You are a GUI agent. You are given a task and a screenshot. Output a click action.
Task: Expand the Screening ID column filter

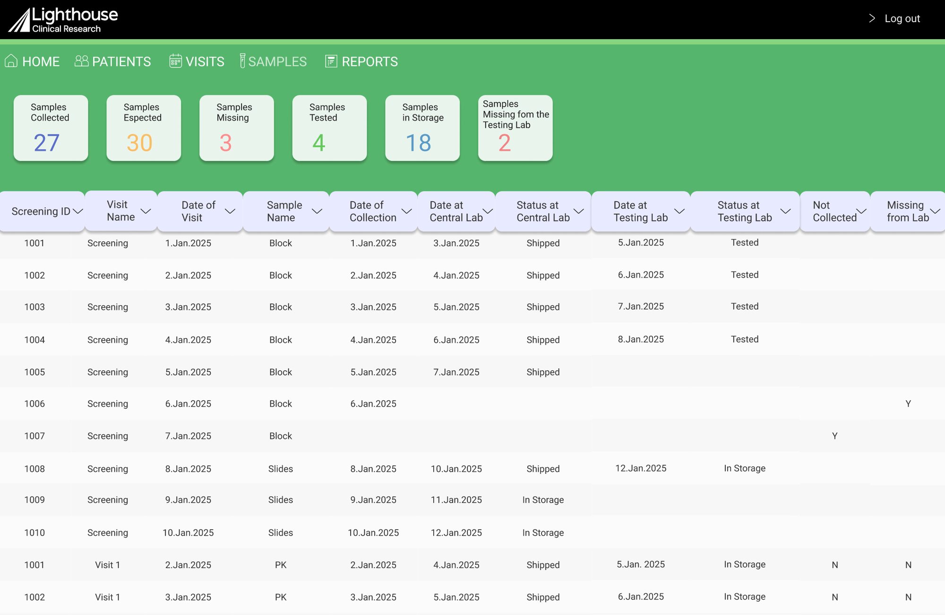(78, 211)
